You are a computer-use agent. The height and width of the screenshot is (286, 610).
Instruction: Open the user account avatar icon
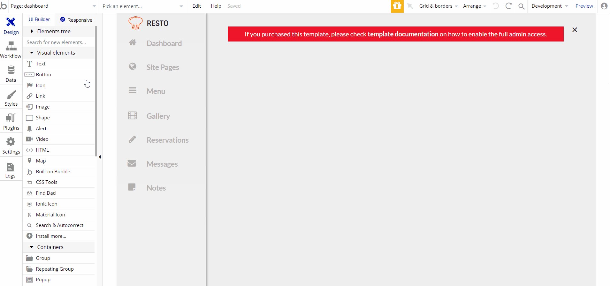[x=604, y=6]
